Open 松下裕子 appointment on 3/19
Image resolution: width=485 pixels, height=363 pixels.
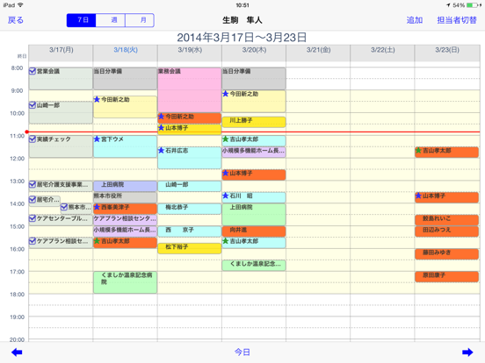point(189,248)
